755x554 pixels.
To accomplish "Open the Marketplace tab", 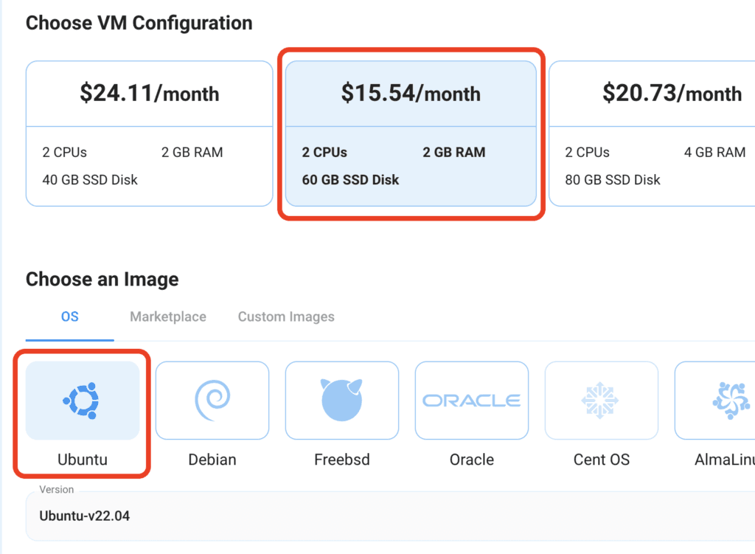I will 168,316.
